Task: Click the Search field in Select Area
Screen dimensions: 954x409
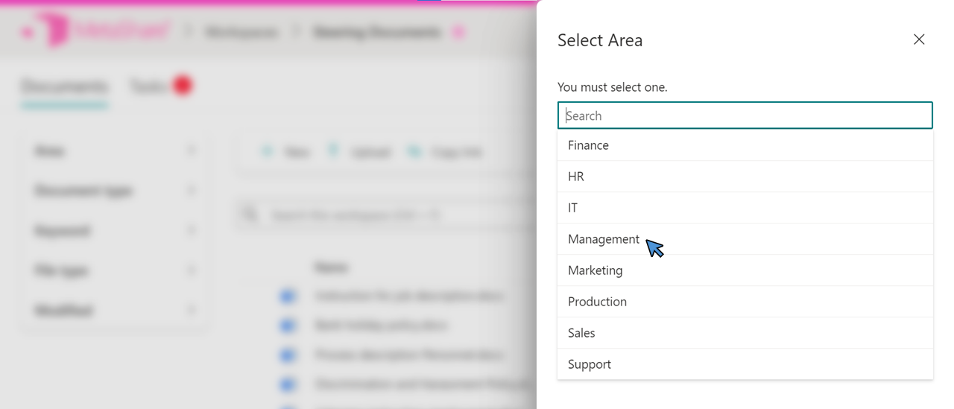Action: tap(745, 115)
